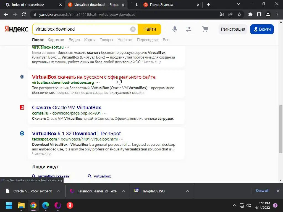Open options dots next to techspot.com result

coord(121,139)
